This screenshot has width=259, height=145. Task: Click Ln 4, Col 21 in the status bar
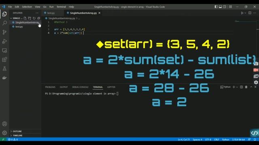coord(184,139)
